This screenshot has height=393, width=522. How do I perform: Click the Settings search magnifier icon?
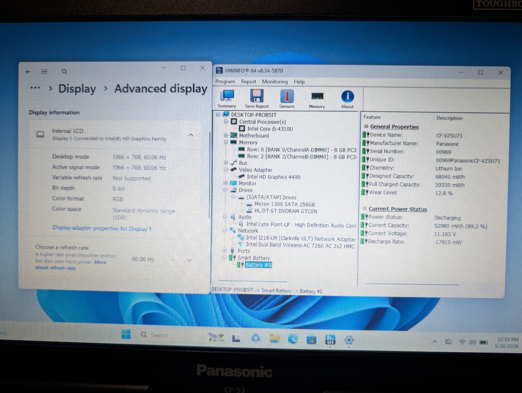point(65,71)
